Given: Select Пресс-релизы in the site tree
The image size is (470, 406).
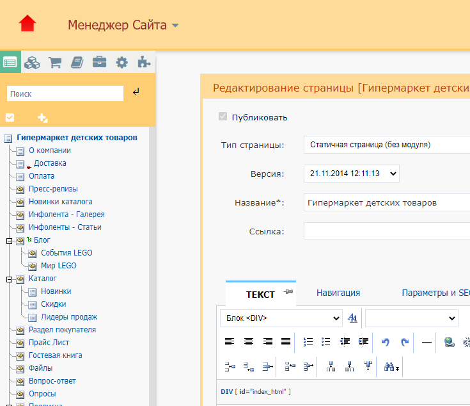Looking at the screenshot, I should coord(53,189).
